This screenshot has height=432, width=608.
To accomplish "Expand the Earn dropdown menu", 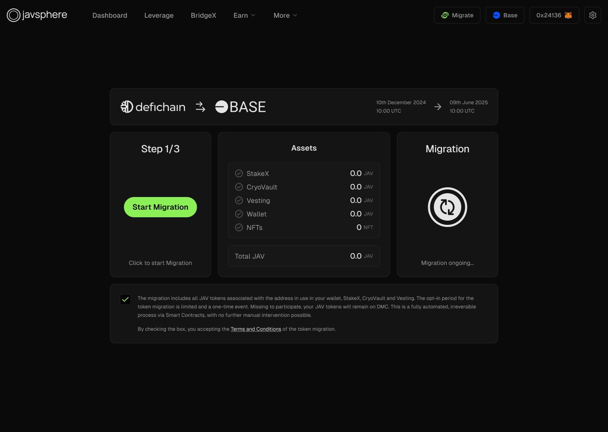I will point(244,15).
